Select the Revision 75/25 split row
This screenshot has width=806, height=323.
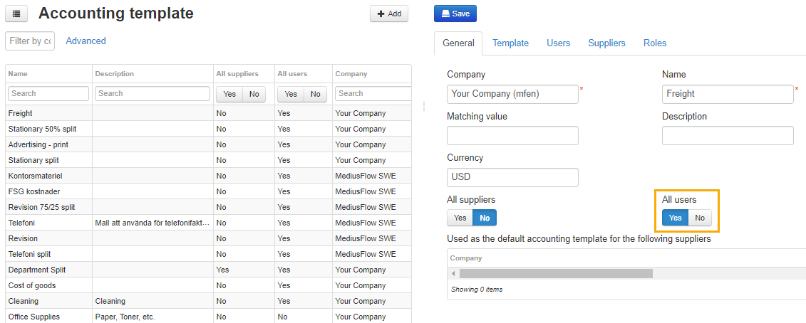pyautogui.click(x=208, y=207)
